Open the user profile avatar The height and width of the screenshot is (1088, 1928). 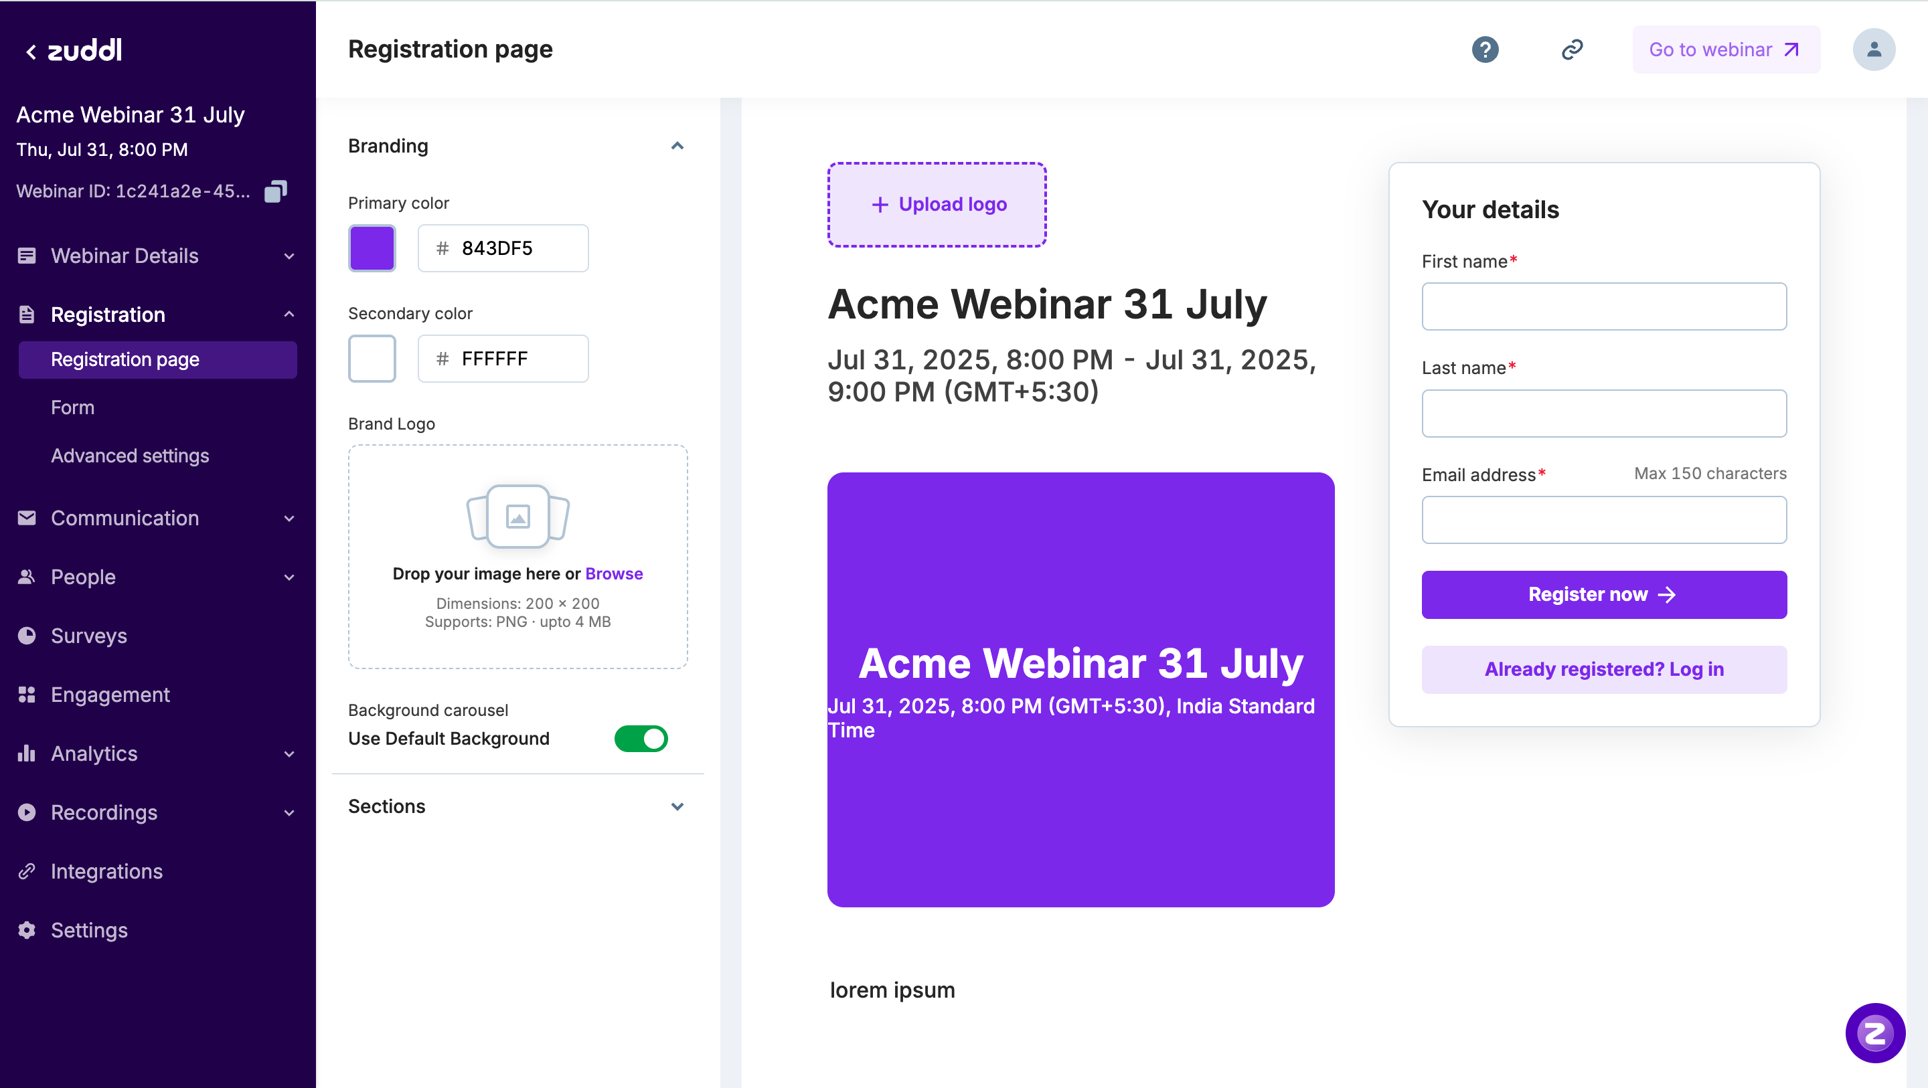(x=1873, y=50)
